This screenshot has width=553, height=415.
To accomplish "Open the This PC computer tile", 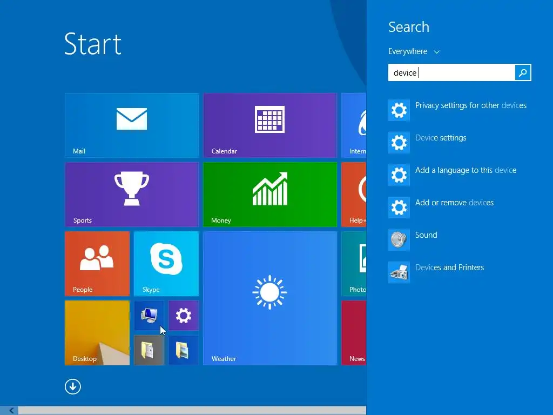I will [x=149, y=316].
